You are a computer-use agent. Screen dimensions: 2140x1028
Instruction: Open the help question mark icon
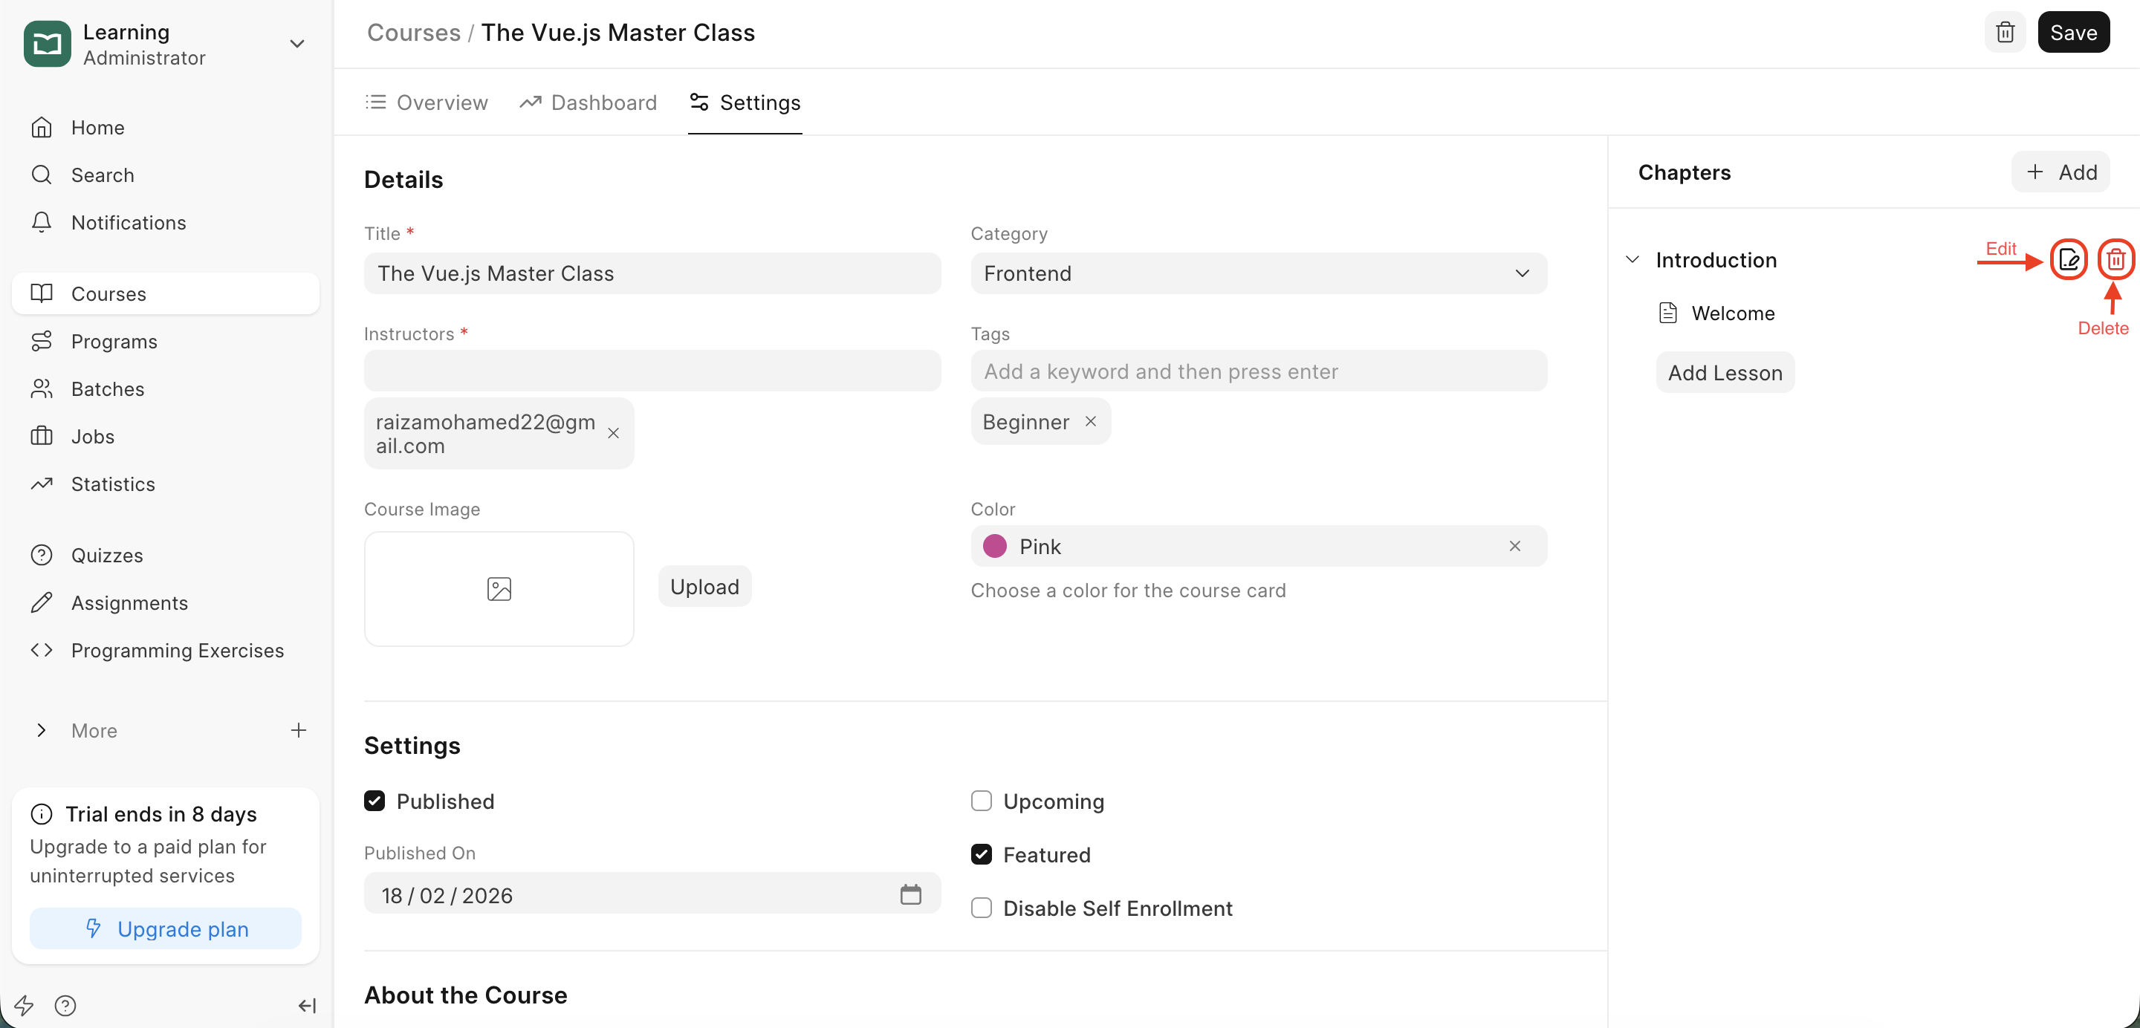[65, 1006]
